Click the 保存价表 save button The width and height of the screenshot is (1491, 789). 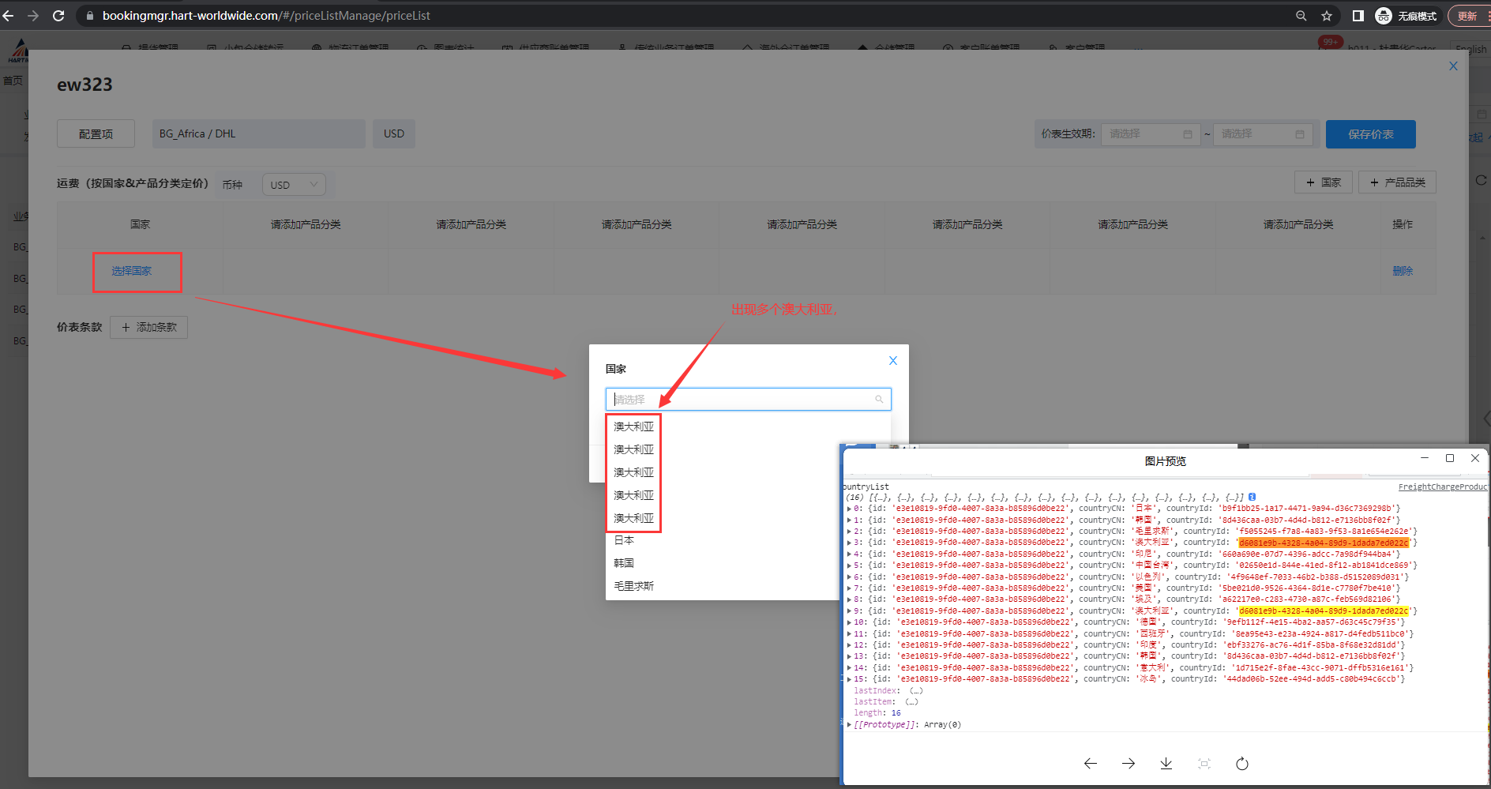point(1370,134)
